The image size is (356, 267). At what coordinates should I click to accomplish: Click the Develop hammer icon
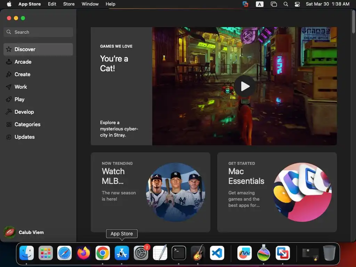point(9,112)
